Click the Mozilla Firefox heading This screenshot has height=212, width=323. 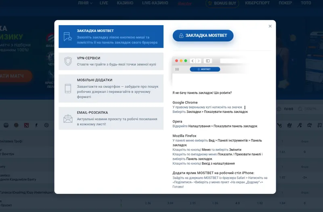tap(185, 136)
